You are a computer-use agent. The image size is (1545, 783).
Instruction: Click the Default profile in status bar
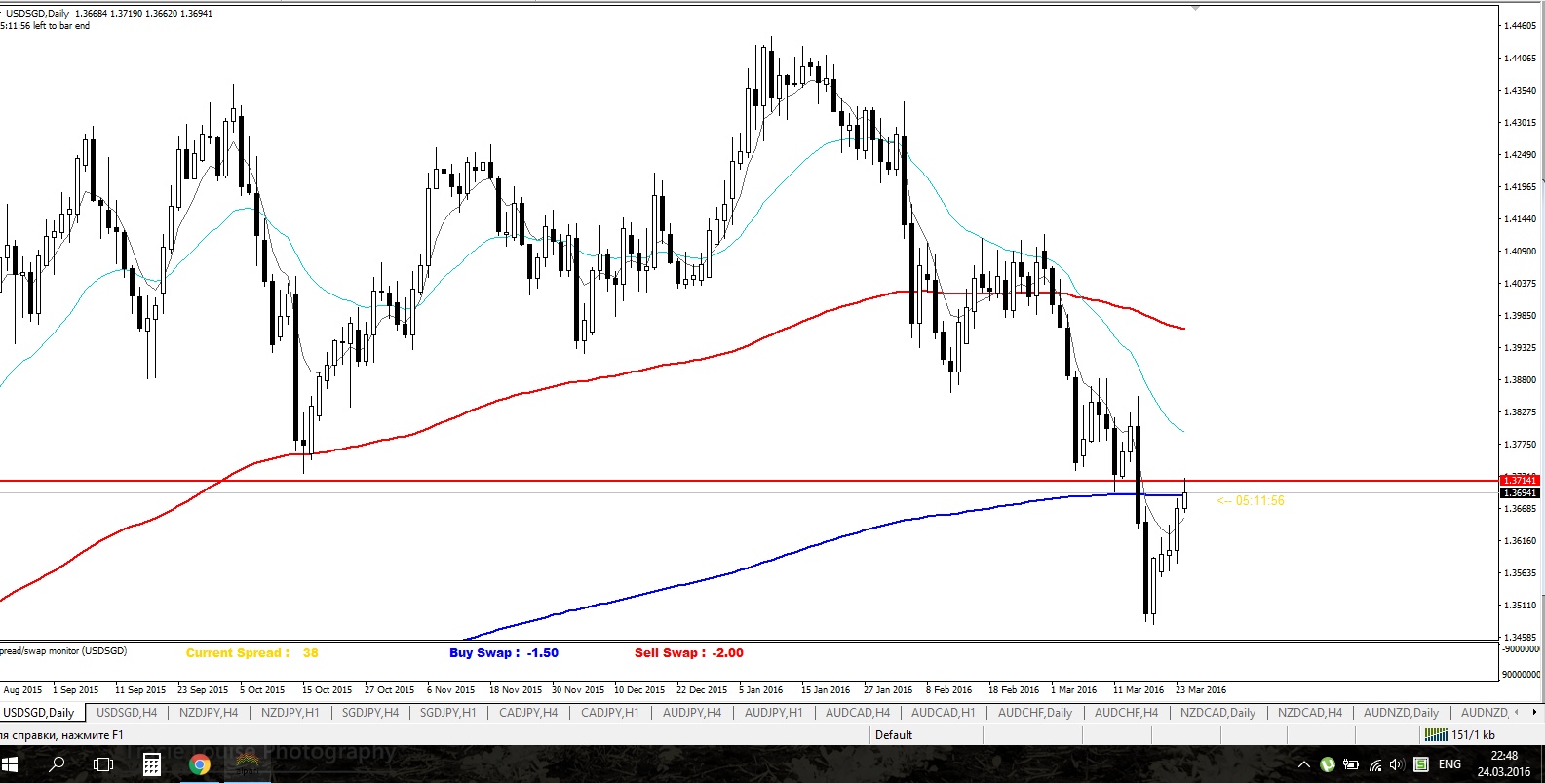click(894, 735)
